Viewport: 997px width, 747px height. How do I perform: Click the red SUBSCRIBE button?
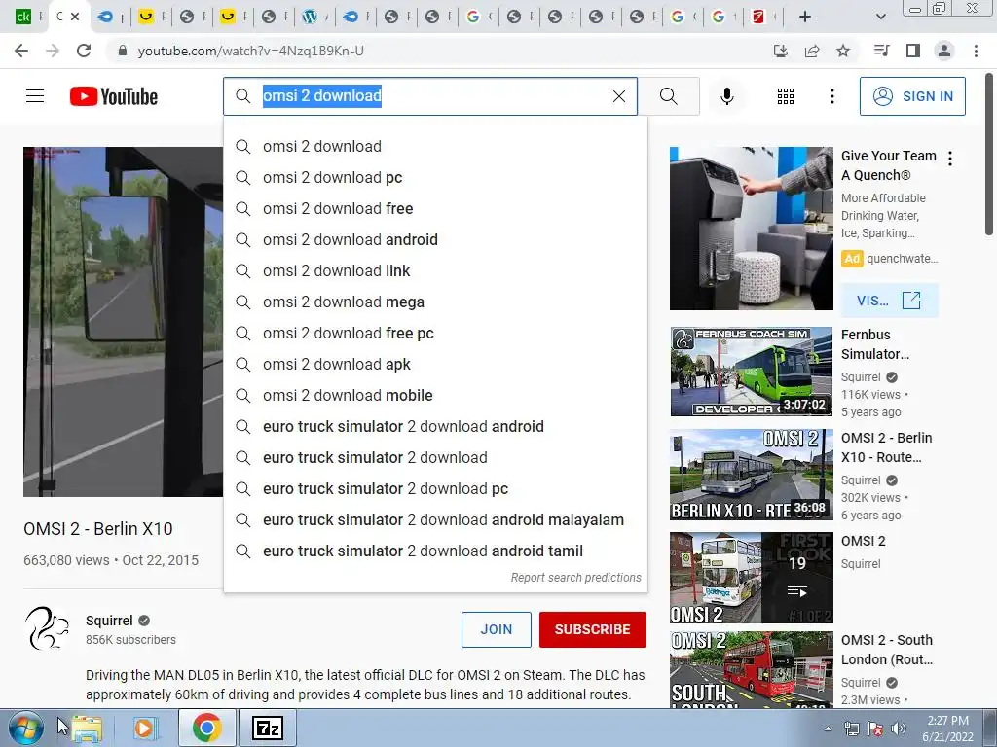coord(593,629)
